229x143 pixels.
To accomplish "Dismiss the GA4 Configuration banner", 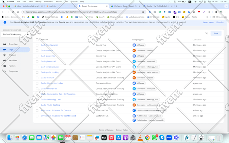I will tap(220, 22).
